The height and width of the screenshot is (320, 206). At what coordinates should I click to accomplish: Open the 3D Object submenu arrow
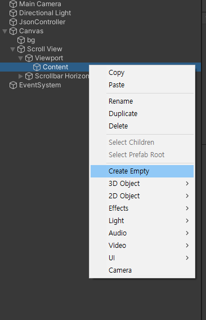187,184
